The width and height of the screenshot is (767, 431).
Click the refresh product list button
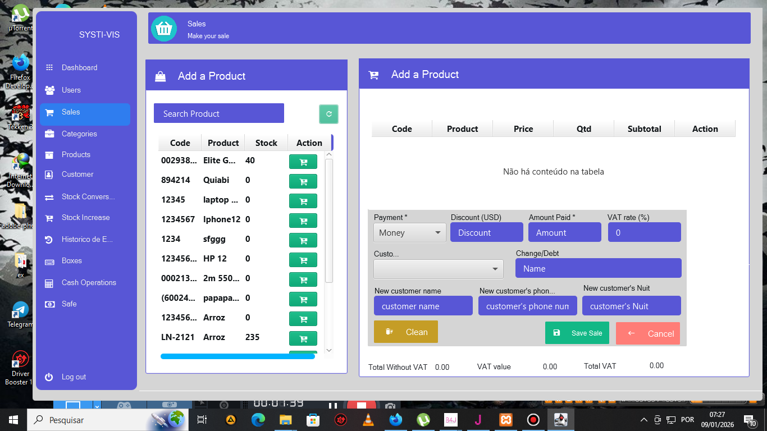click(328, 114)
